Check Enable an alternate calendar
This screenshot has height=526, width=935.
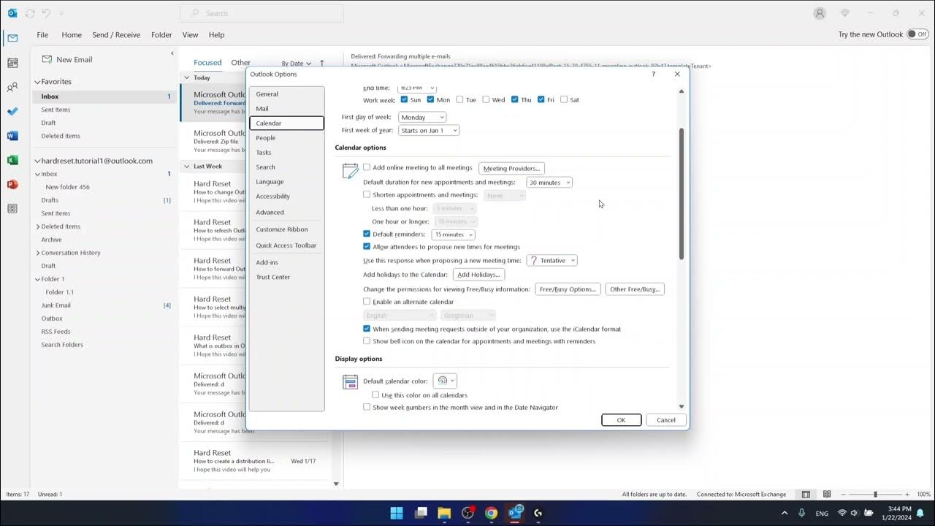[x=367, y=302]
